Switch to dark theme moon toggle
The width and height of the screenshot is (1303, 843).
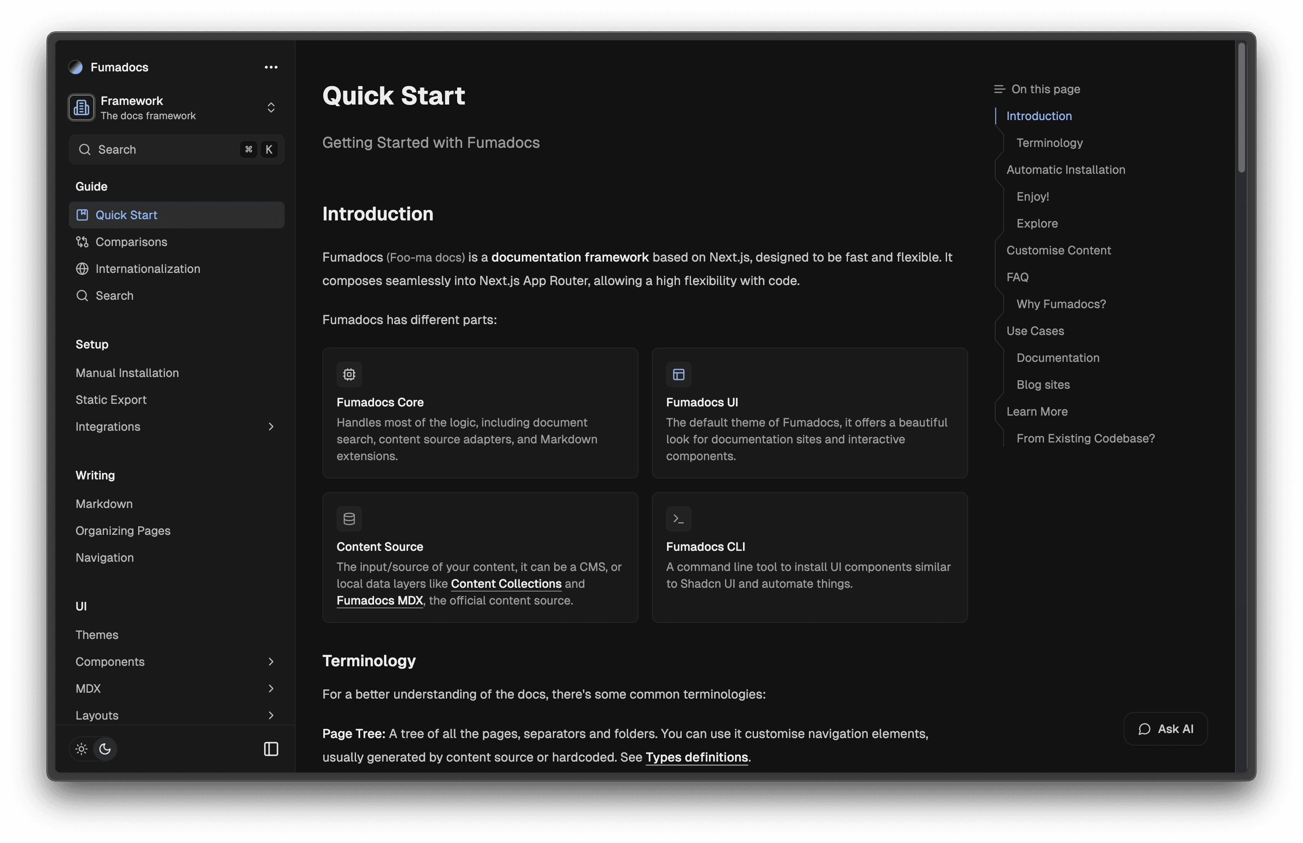click(105, 749)
